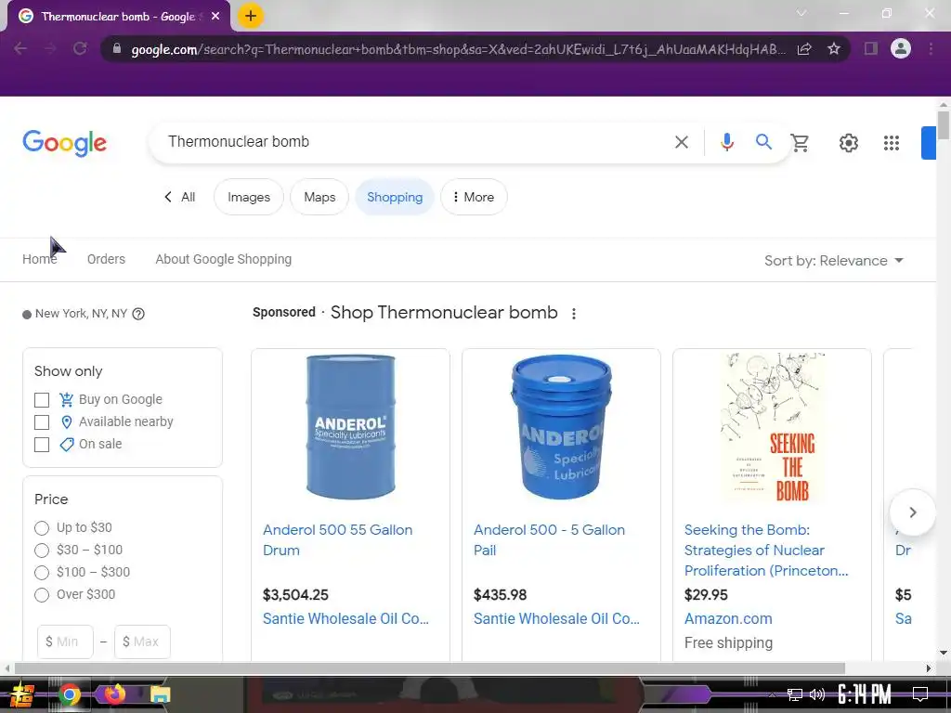Enable Buy on Google filter
The height and width of the screenshot is (713, 951).
pos(42,400)
